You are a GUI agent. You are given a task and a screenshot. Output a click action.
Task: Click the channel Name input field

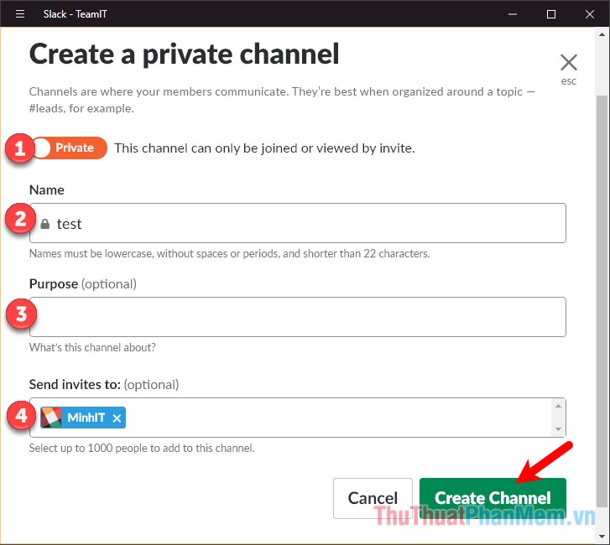click(298, 223)
